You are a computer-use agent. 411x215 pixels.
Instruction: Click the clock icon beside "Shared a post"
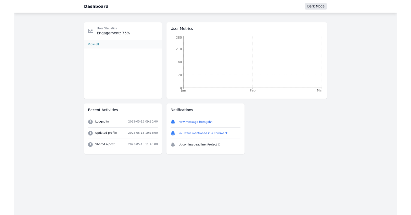click(90, 144)
